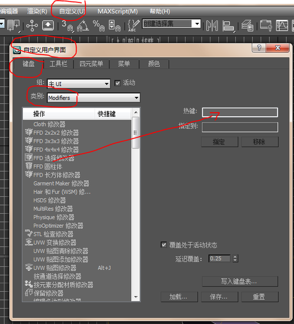The height and width of the screenshot is (324, 294).
Task: Open the 组 dropdown showing 主 UI
Action: tap(79, 84)
